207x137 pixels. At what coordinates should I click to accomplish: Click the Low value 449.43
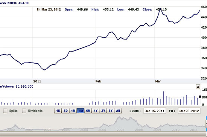133,9
